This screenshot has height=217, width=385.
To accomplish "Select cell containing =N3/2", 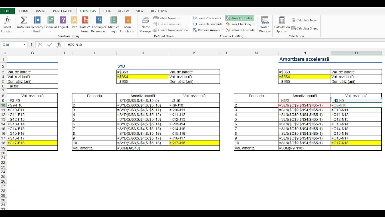I will coord(305,101).
